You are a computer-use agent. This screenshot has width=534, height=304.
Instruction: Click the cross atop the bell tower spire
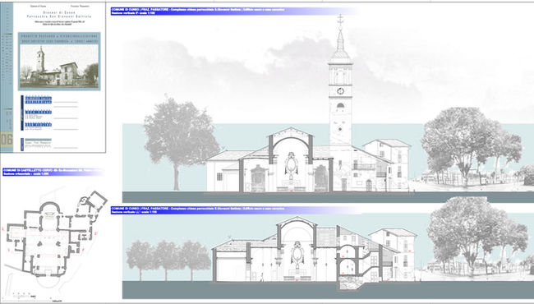click(340, 20)
